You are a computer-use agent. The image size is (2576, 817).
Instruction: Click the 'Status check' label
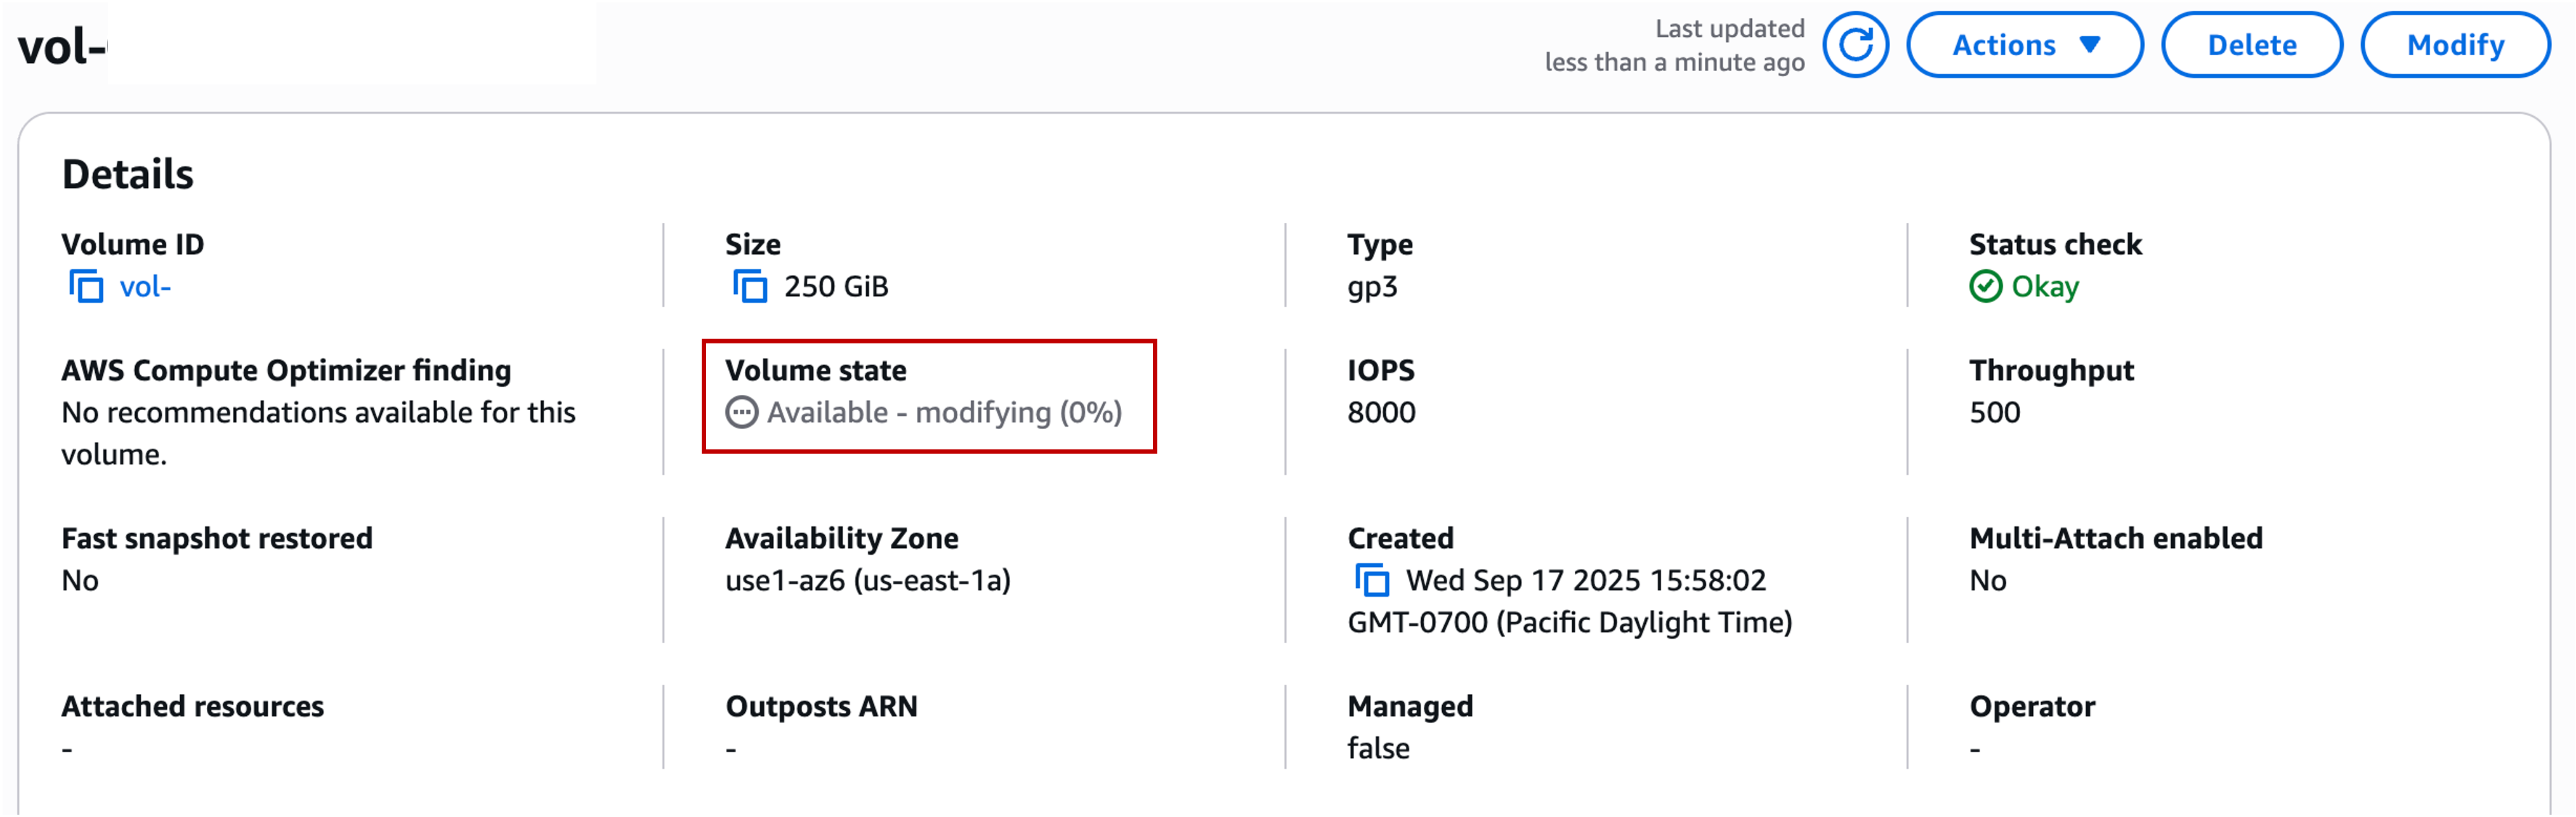(2055, 245)
